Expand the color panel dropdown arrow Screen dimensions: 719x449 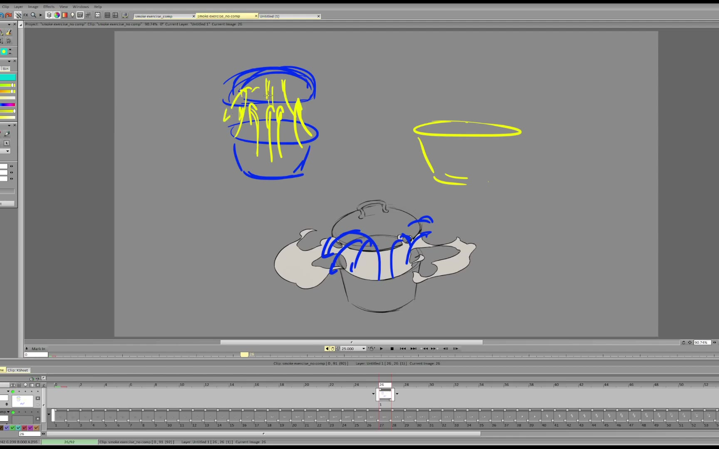[9, 61]
